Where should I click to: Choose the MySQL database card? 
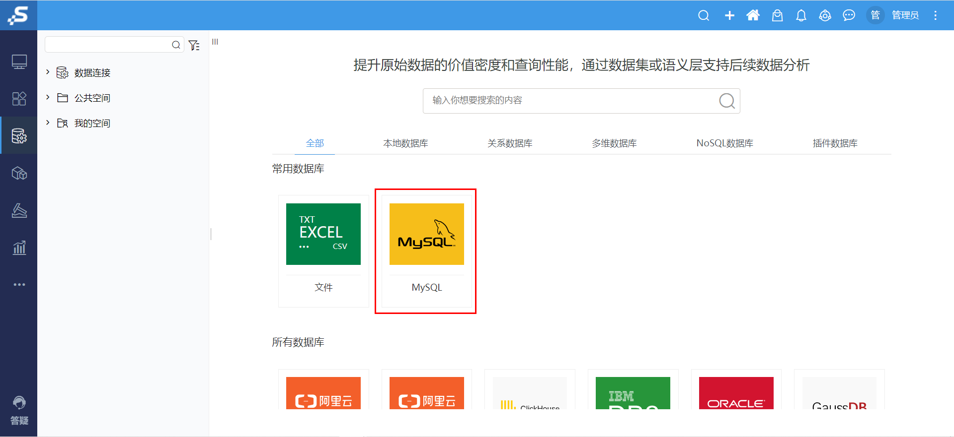427,251
